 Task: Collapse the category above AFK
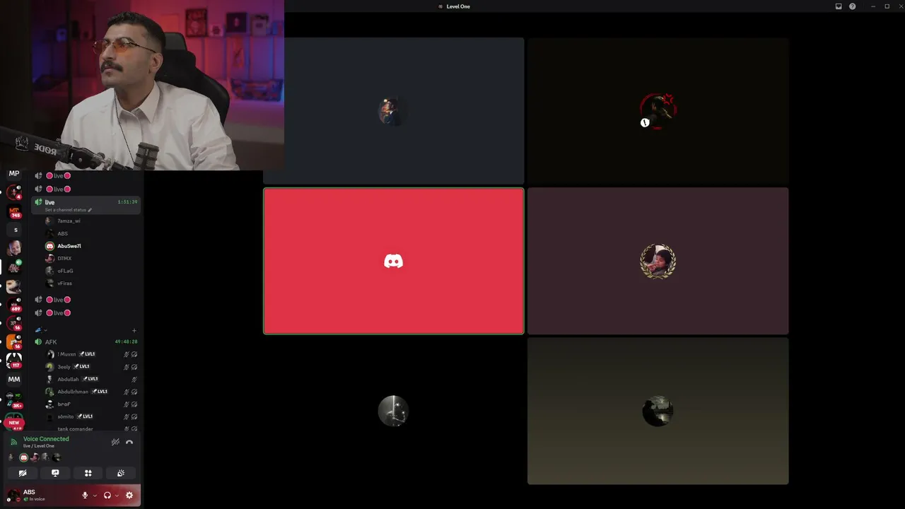click(x=41, y=330)
